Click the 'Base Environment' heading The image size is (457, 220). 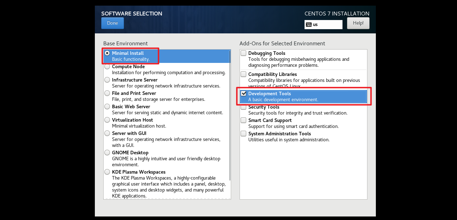coord(125,44)
